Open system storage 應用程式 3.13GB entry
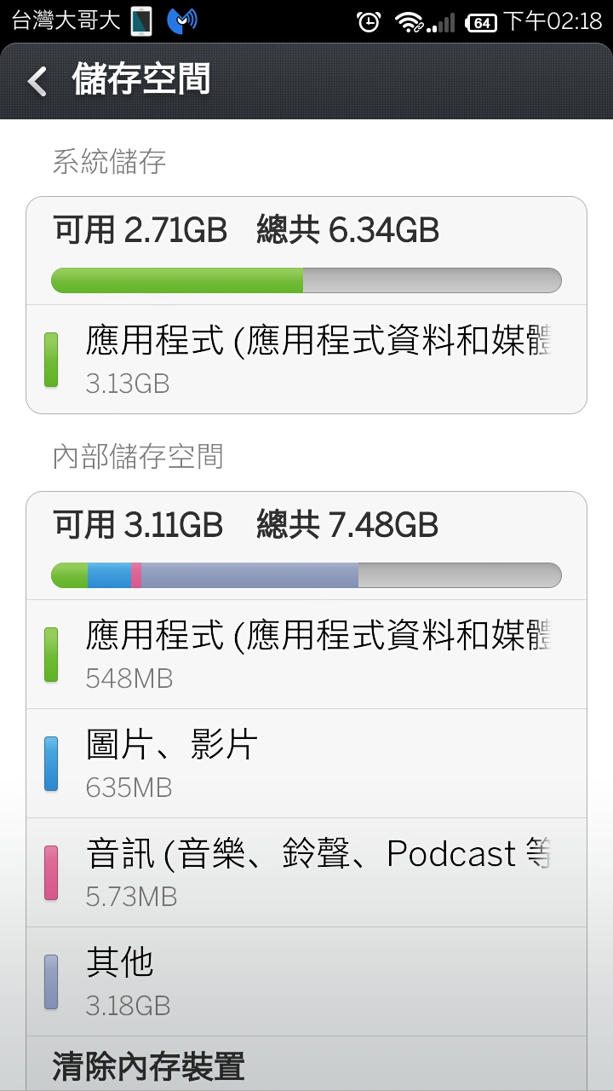 click(x=306, y=360)
